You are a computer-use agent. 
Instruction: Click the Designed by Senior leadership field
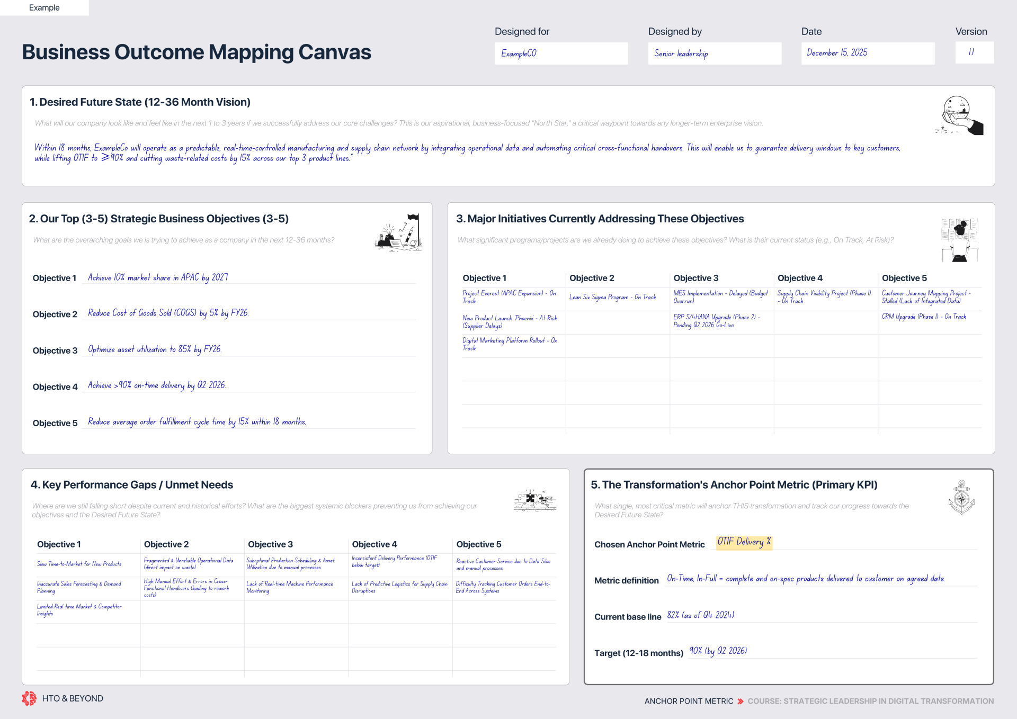coord(714,53)
